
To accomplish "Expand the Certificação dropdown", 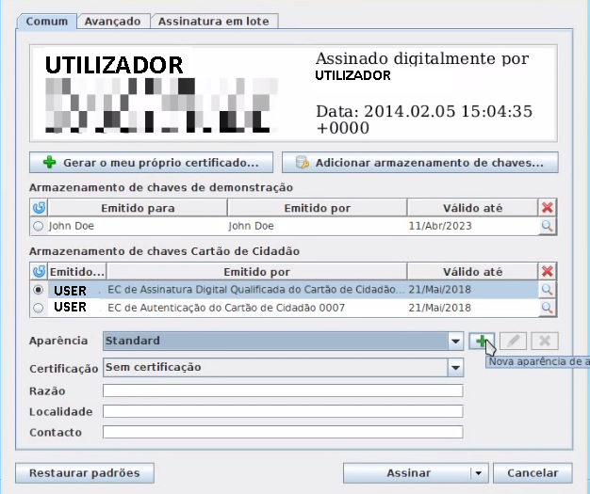I will (454, 368).
